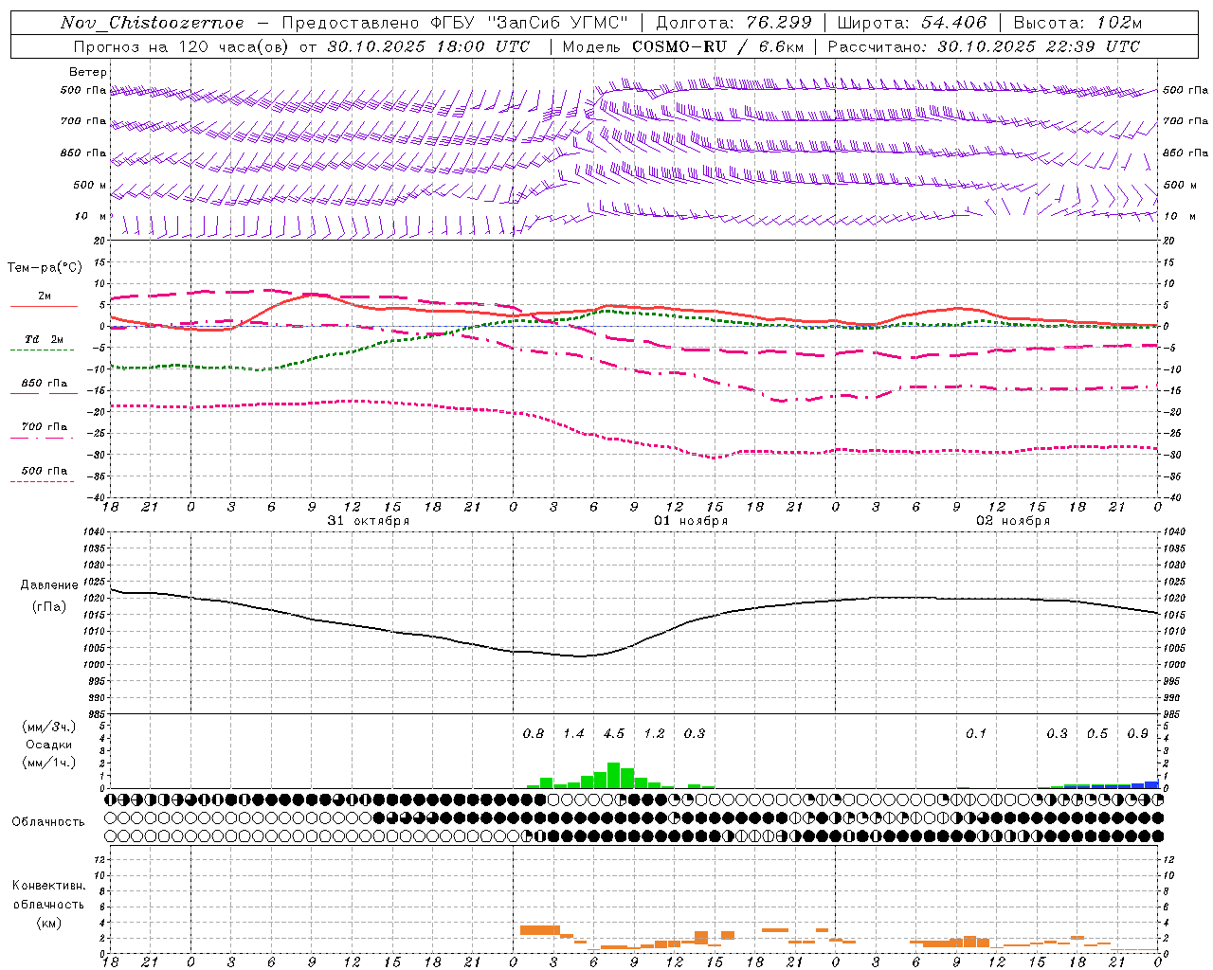Click the red 2м legend line sample

coord(44,307)
